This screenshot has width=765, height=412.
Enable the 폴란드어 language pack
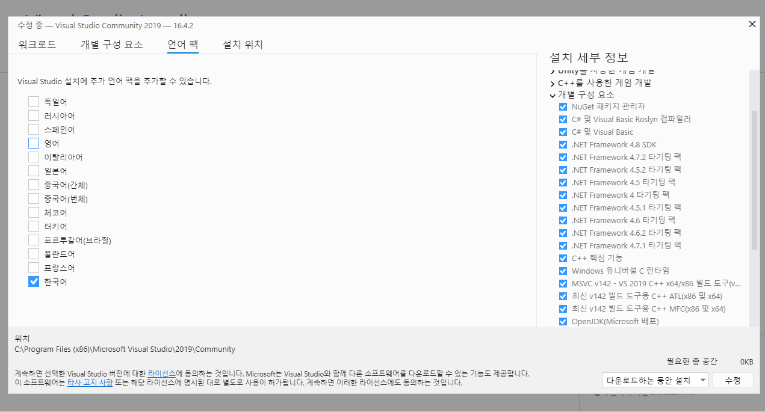(34, 254)
